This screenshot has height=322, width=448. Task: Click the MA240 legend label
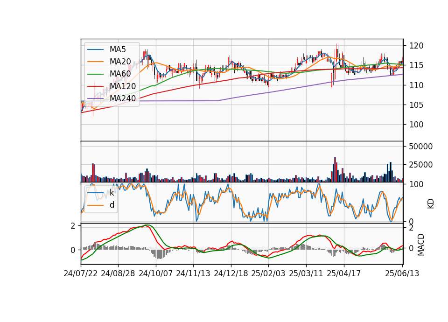[123, 98]
